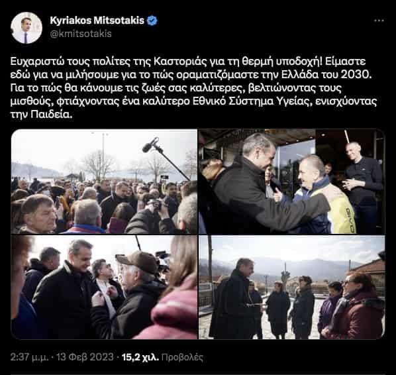The image size is (396, 375).
Task: Click the 13 Φεβ 2023 date
Action: pos(85,357)
